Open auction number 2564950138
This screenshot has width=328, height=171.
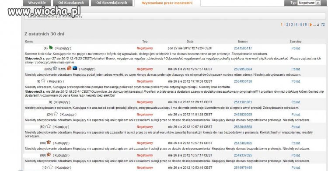243,81
